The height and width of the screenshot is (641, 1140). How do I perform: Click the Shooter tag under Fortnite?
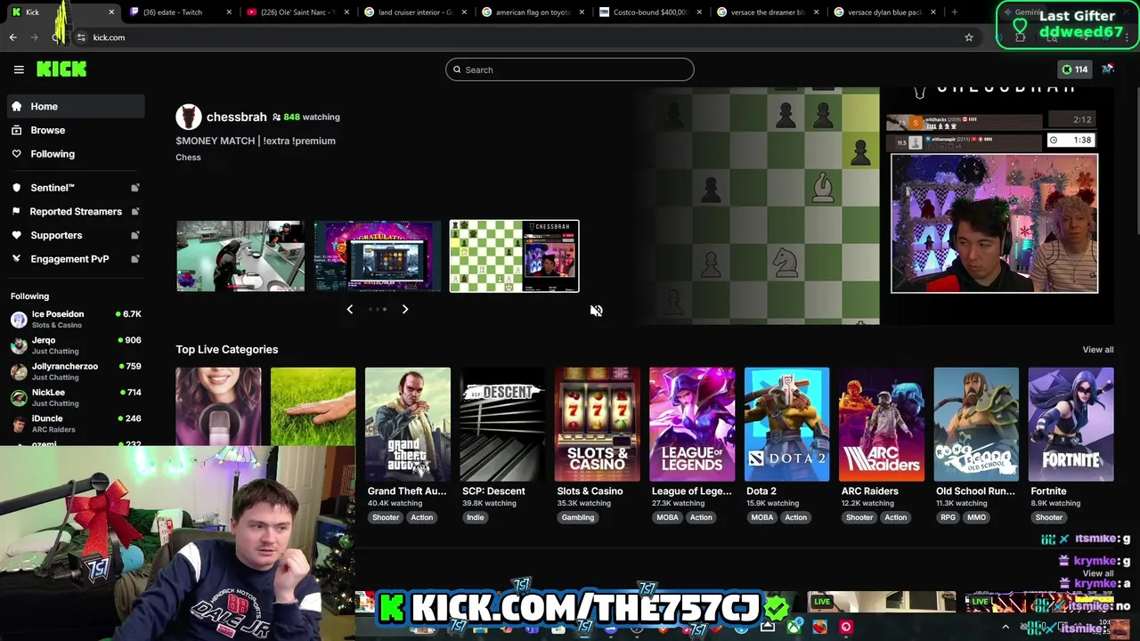click(1049, 517)
